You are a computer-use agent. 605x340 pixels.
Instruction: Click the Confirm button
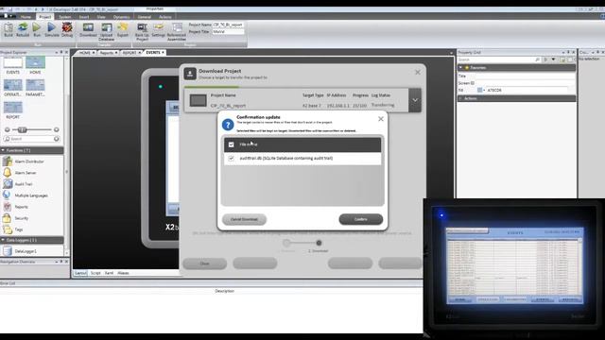361,219
